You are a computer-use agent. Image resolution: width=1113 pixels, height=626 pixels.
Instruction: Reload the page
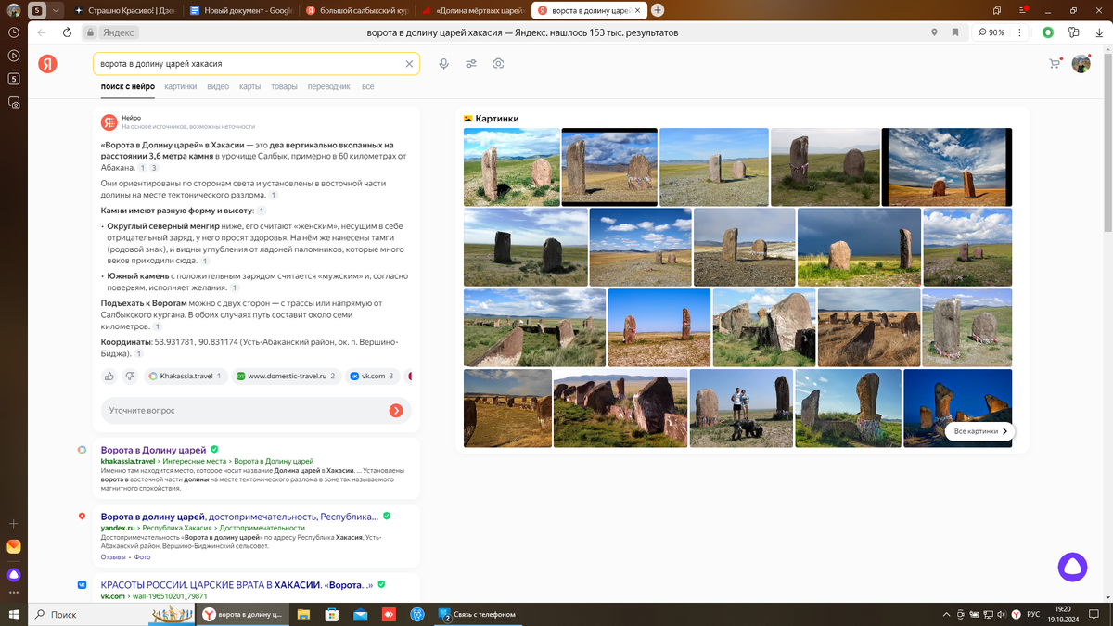67,32
